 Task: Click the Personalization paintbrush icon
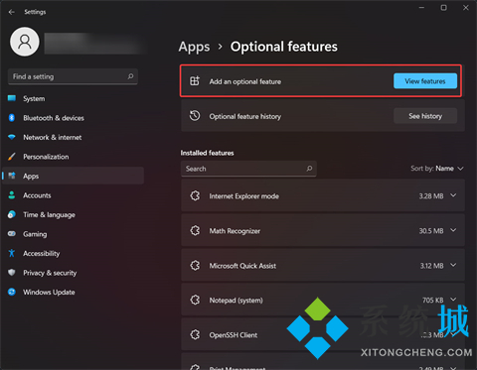(12, 157)
